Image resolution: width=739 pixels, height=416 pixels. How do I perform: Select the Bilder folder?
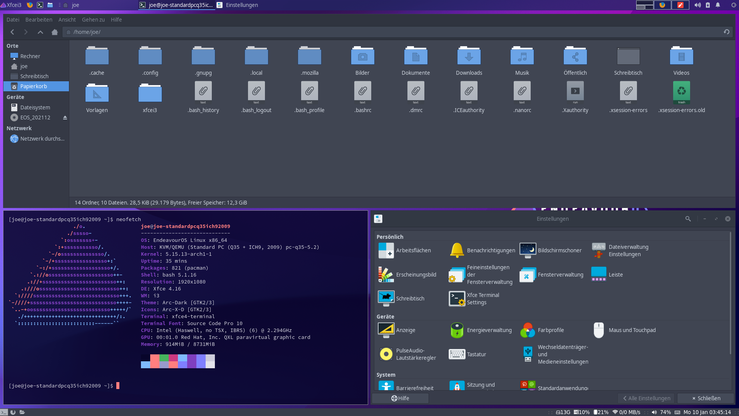click(x=362, y=61)
